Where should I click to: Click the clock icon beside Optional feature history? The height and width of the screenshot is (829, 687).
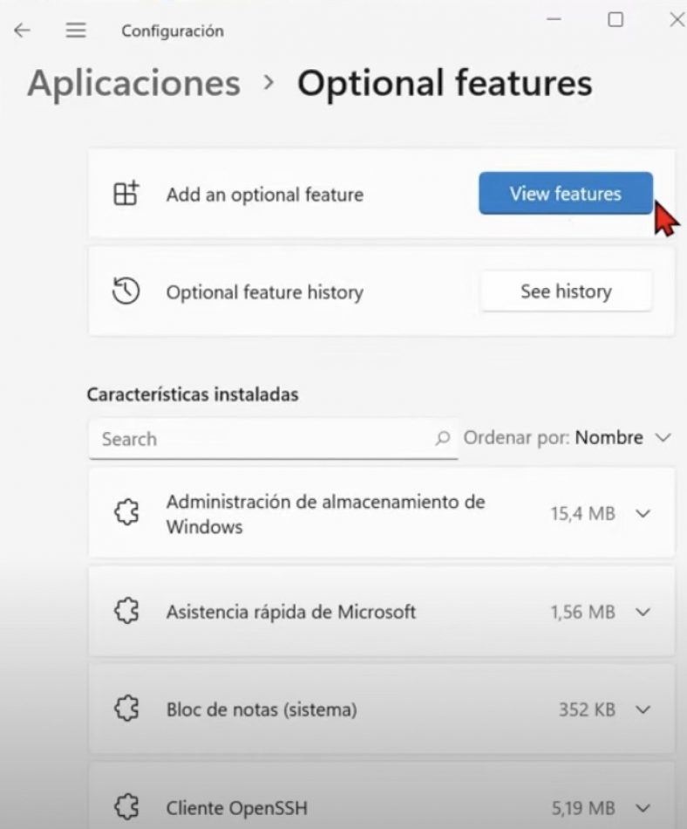click(x=127, y=291)
